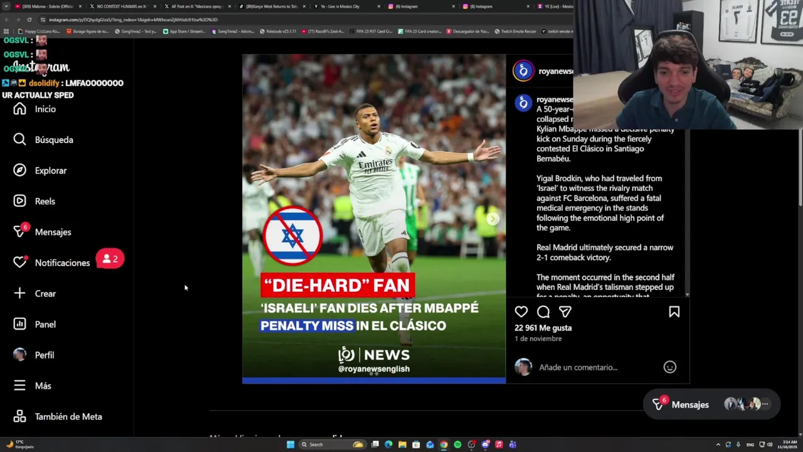
Task: Open the Notificaciones heart icon
Action: (x=19, y=262)
